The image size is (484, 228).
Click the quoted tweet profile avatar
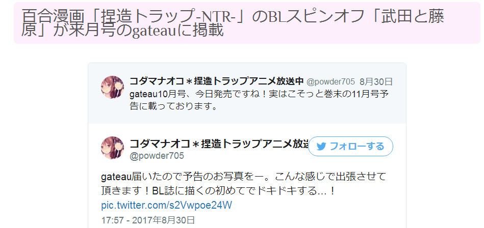pyautogui.click(x=112, y=87)
